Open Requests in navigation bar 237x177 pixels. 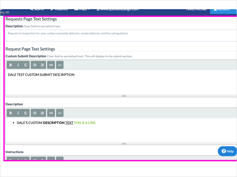[59, 10]
